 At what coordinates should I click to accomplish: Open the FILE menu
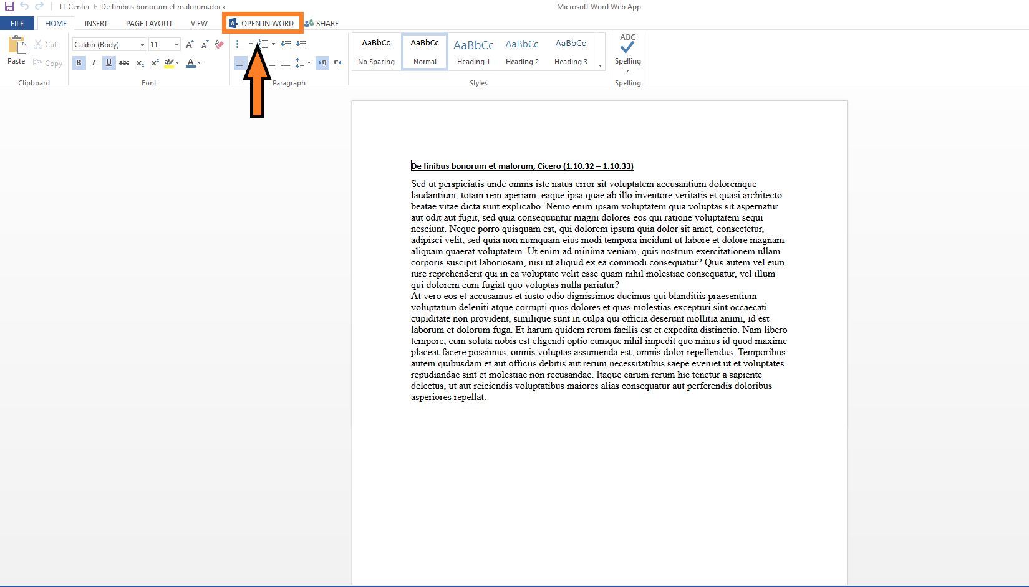click(17, 23)
